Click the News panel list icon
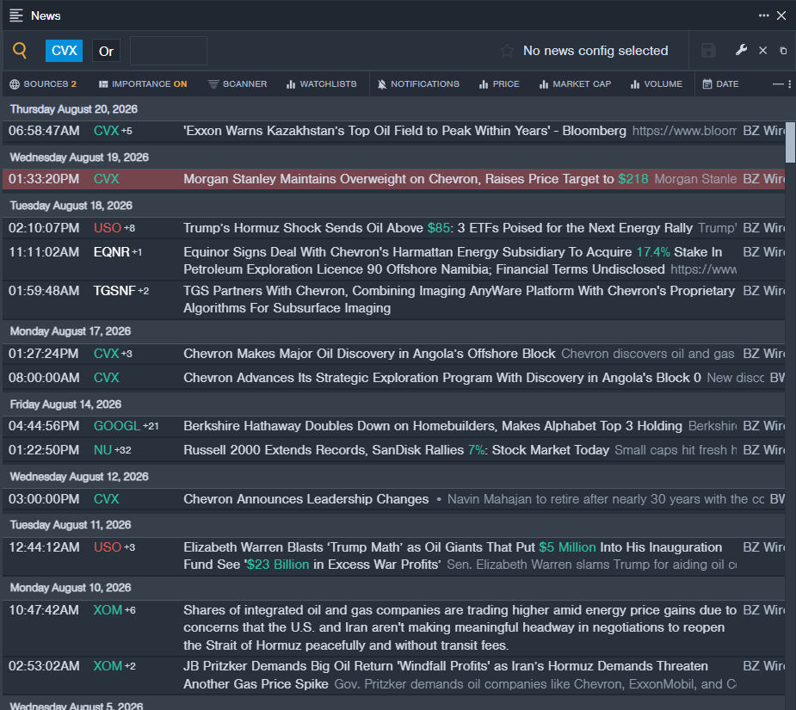Image resolution: width=796 pixels, height=710 pixels. tap(16, 15)
